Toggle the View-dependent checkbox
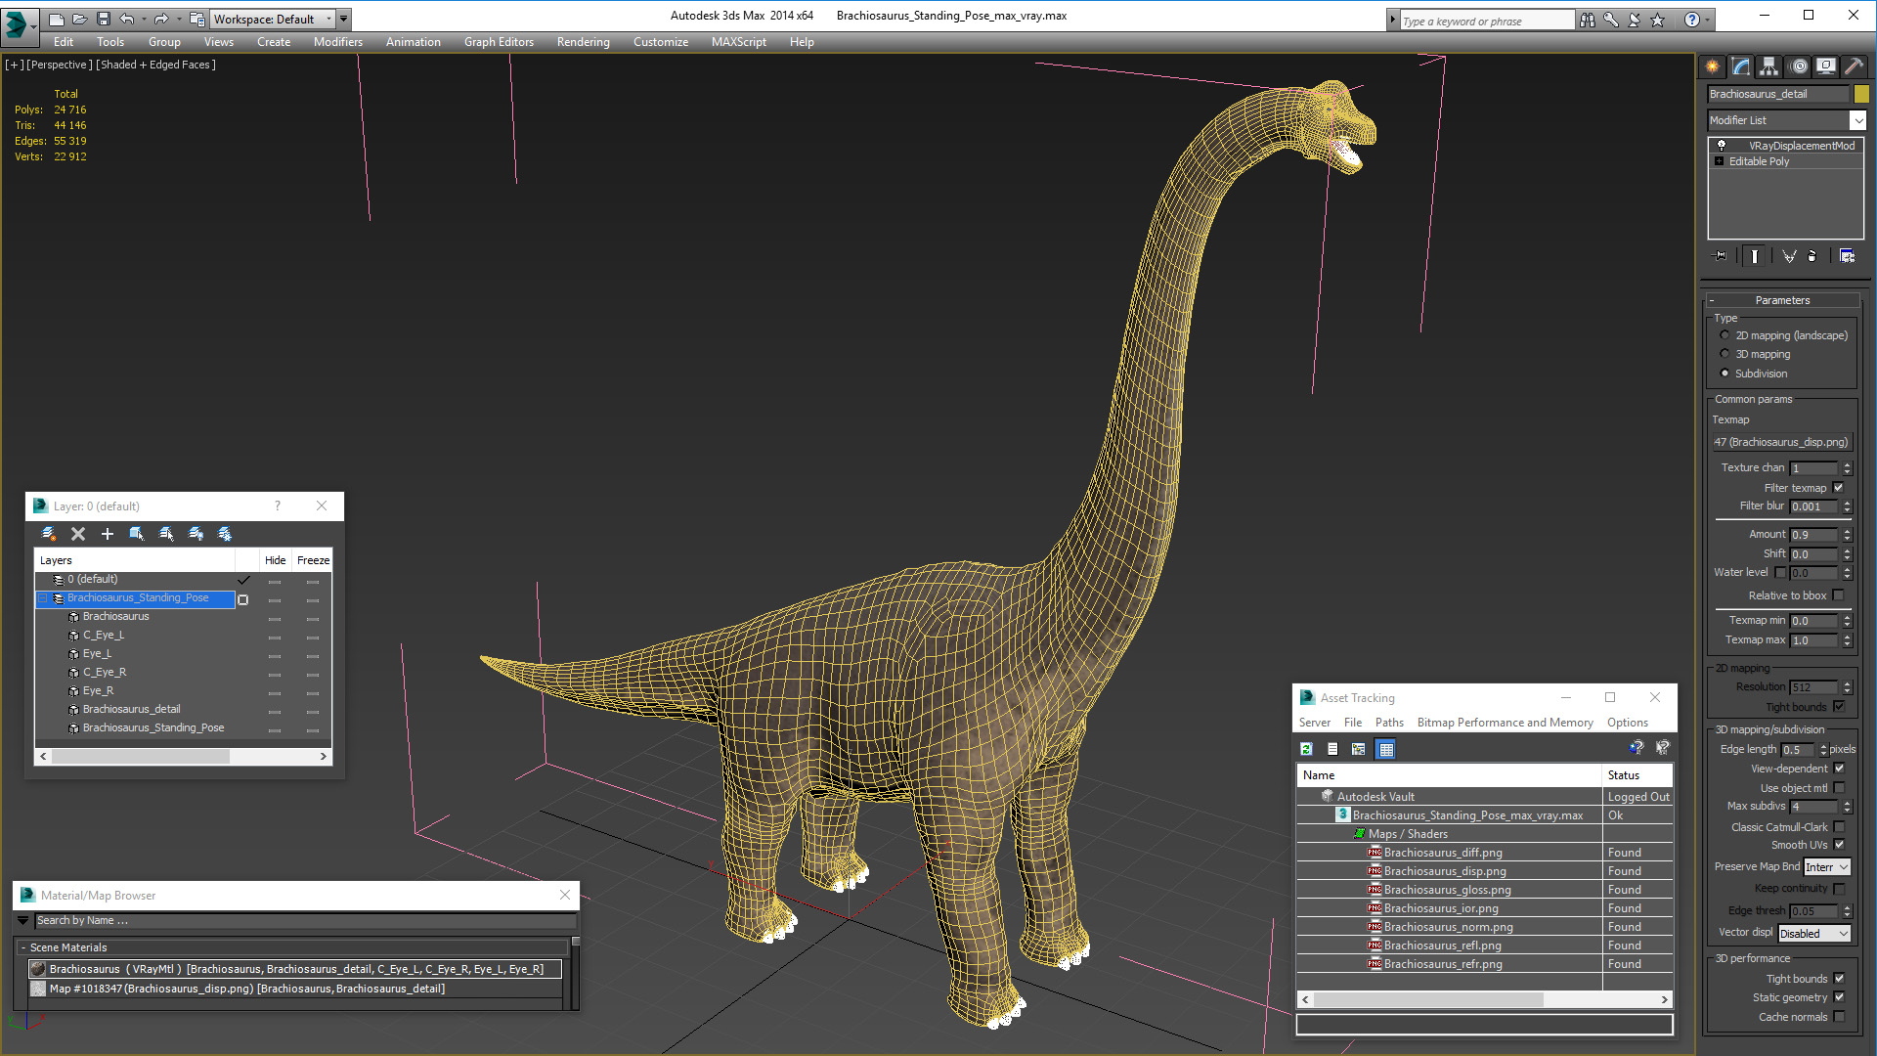The width and height of the screenshot is (1877, 1056). pyautogui.click(x=1840, y=769)
